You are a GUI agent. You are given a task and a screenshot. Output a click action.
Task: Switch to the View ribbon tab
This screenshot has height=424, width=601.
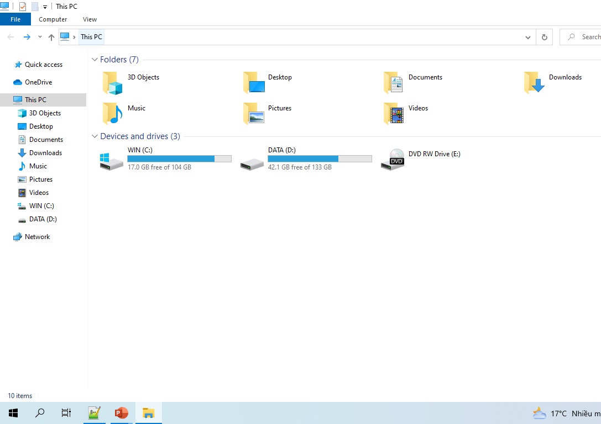click(x=90, y=19)
